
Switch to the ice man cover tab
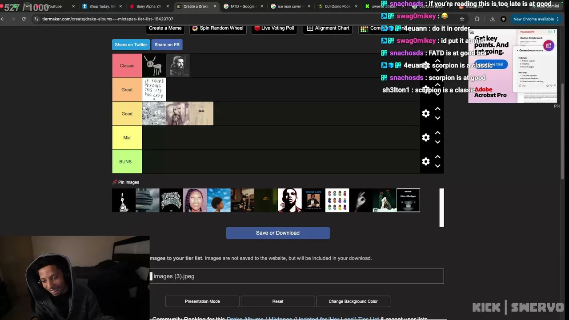290,7
